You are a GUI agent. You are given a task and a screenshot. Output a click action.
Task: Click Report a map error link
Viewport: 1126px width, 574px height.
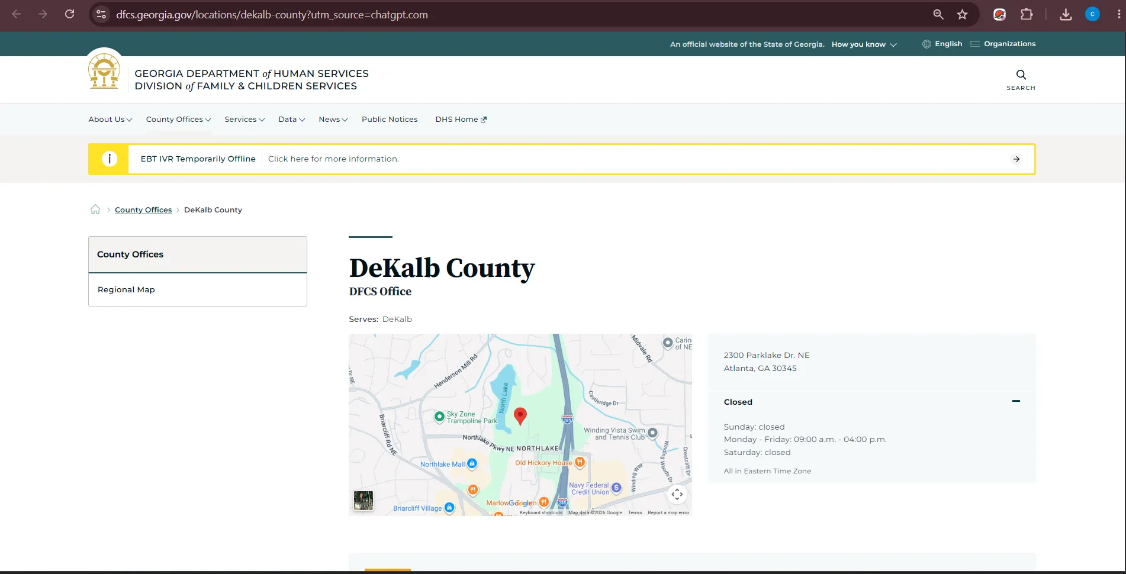point(668,512)
